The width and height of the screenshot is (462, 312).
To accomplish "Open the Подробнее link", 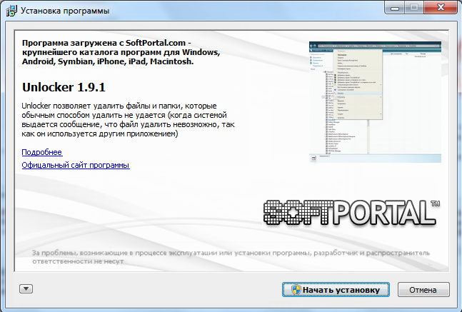I will [42, 152].
